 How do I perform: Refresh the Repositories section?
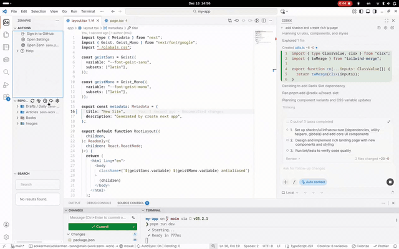click(32, 101)
